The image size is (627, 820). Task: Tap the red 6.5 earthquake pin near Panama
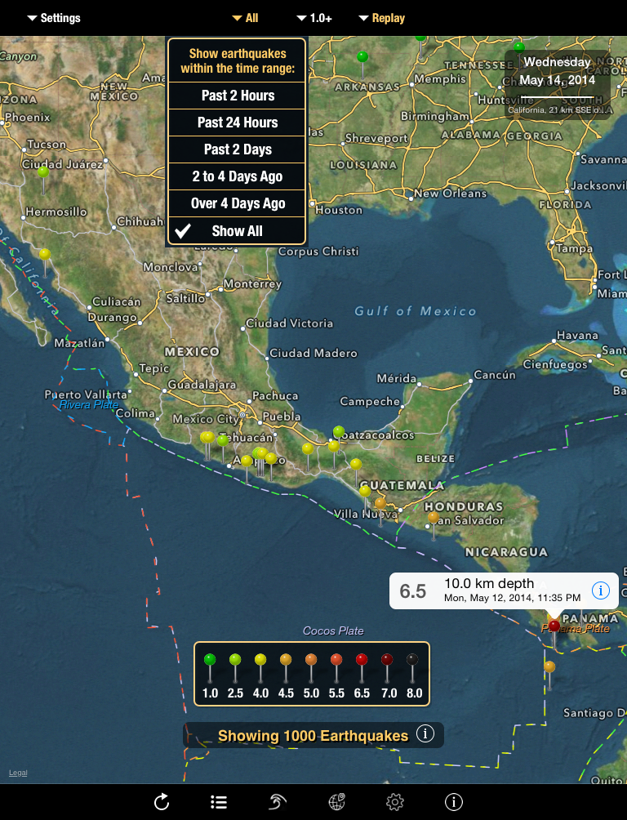pos(554,626)
